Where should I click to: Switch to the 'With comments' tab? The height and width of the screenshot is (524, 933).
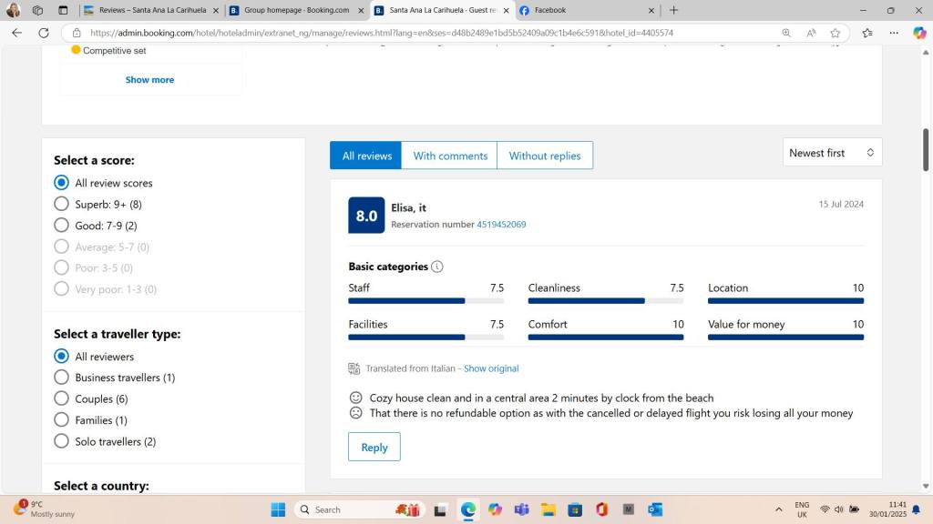point(450,156)
